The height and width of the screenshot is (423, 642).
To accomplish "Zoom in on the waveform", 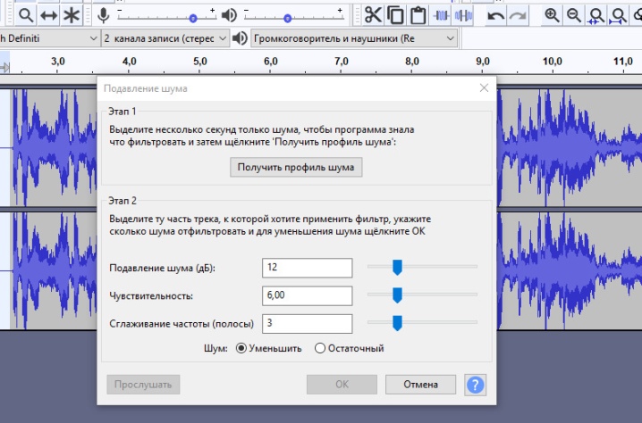I will tap(552, 15).
